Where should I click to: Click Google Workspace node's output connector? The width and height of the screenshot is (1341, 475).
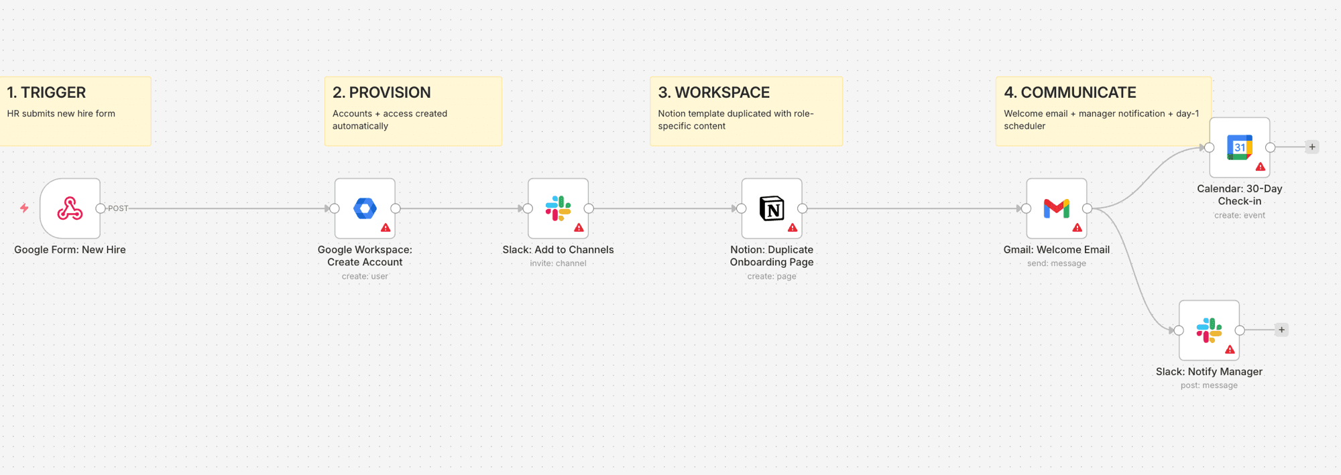(396, 208)
